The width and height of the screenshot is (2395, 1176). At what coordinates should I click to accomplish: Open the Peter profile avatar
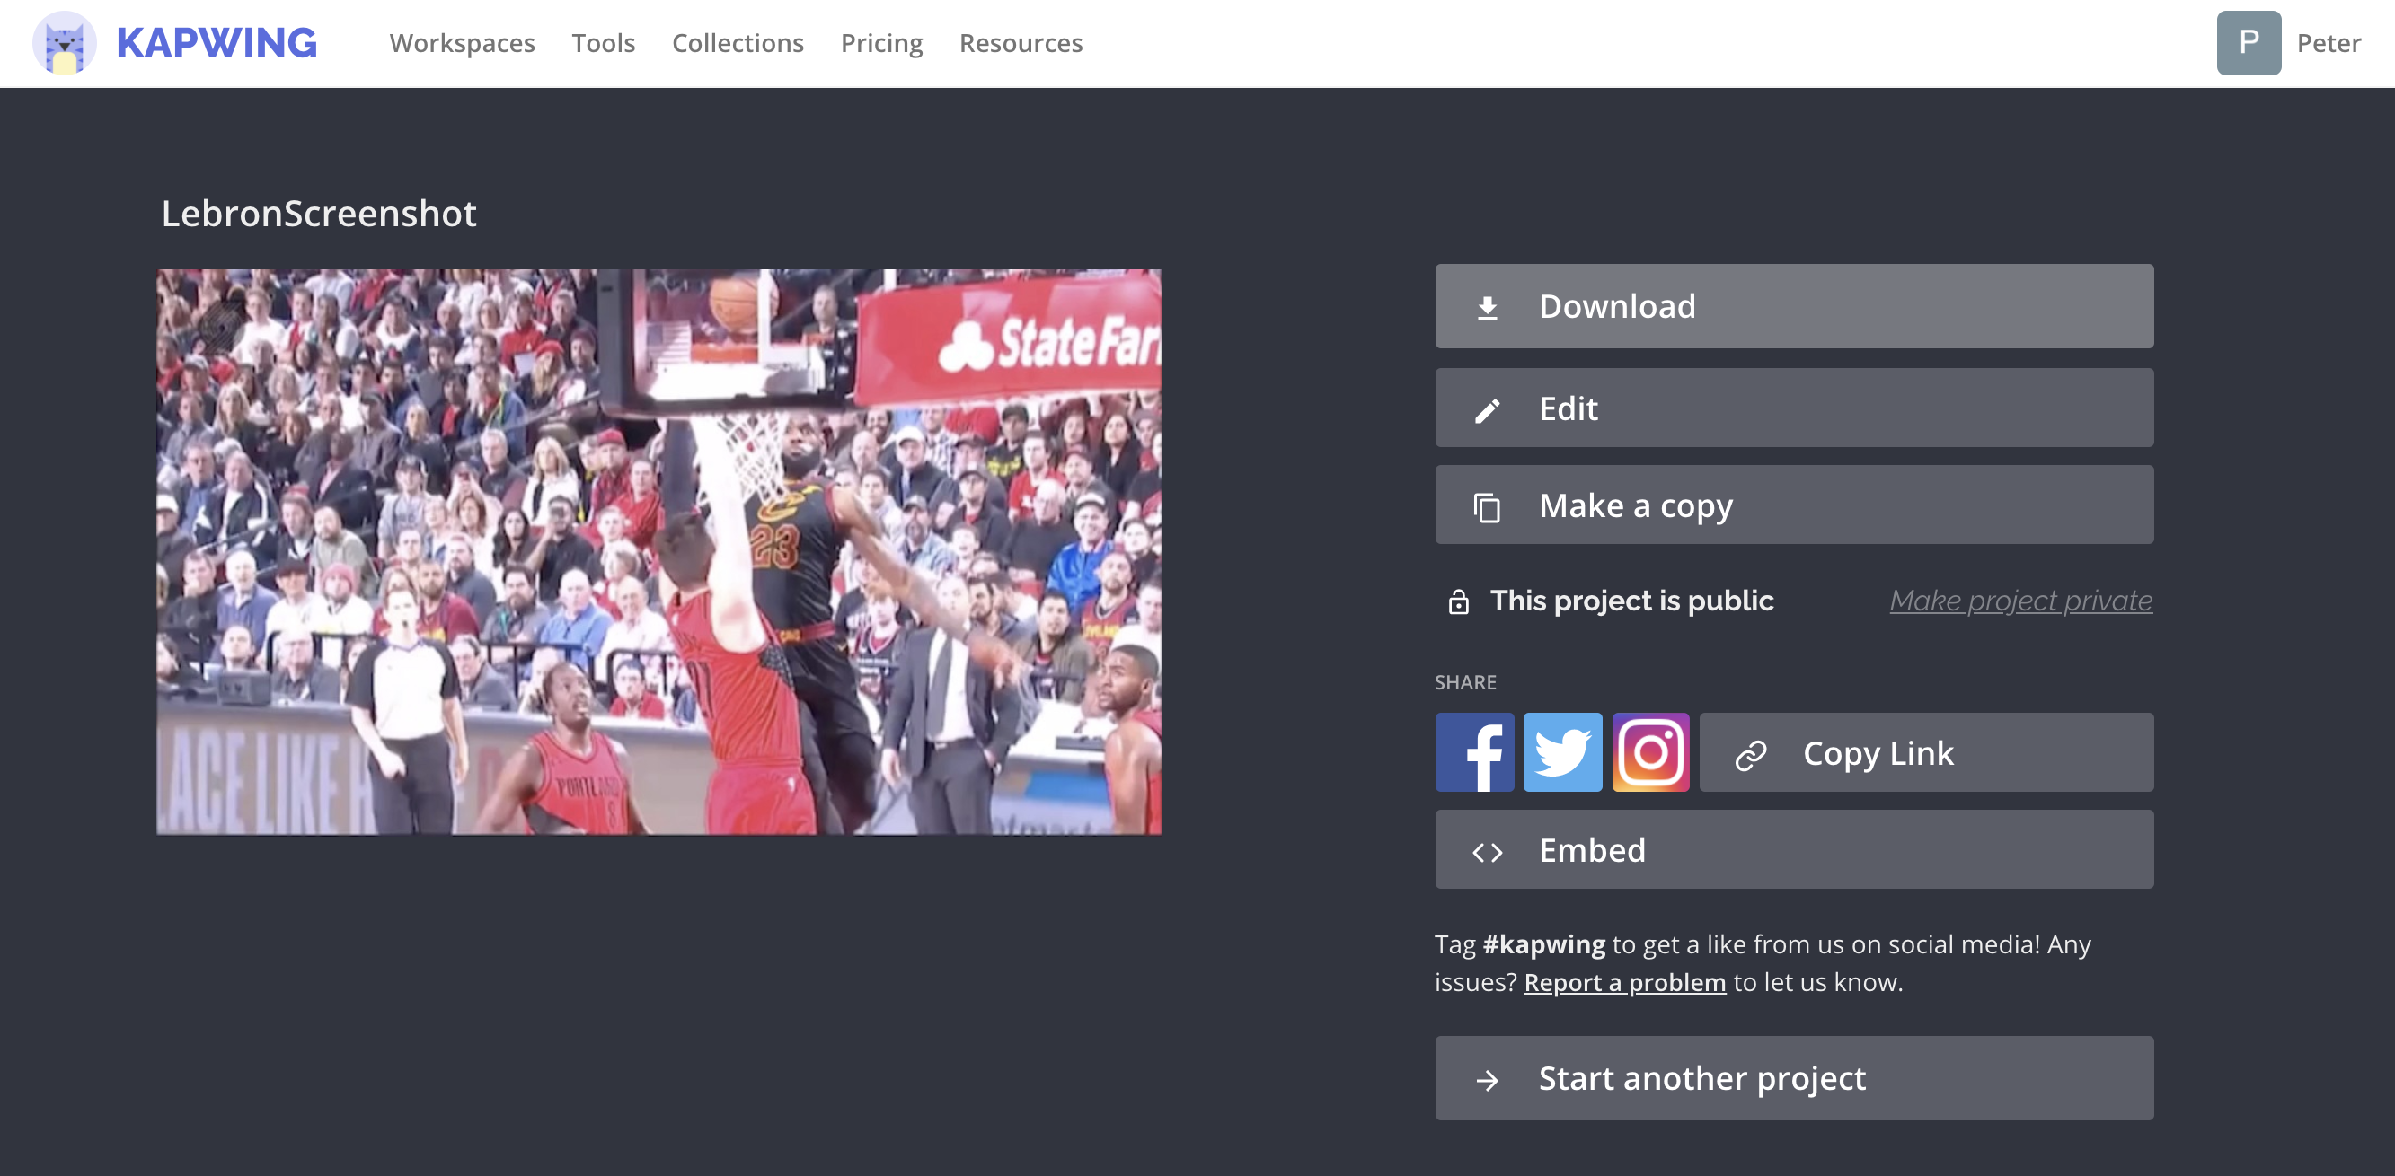pos(2248,42)
